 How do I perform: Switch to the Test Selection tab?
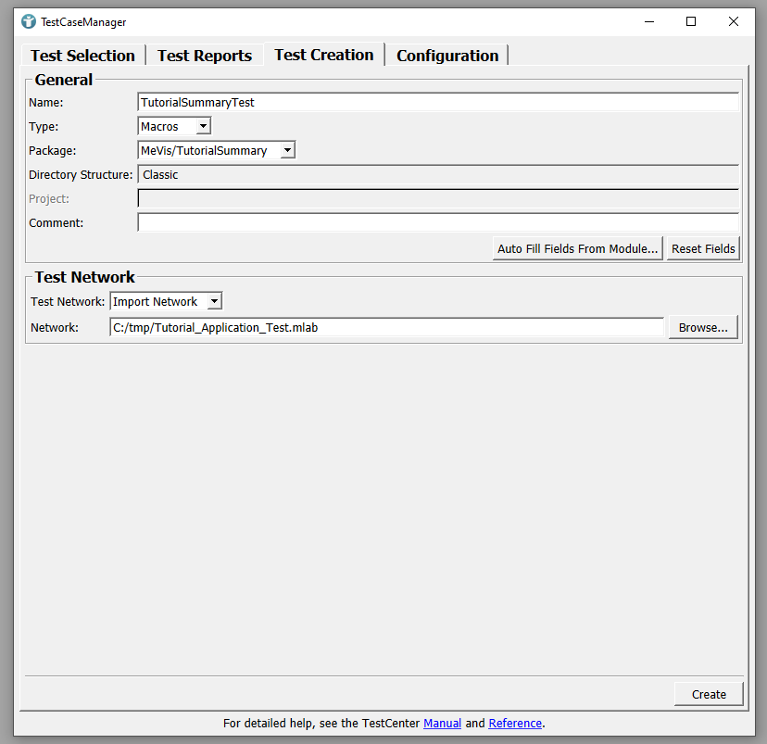pyautogui.click(x=82, y=56)
